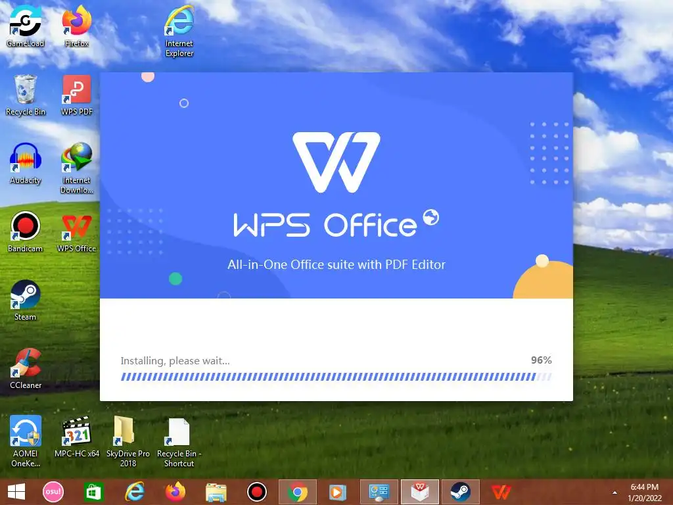Open the Windows Store taskbar icon
673x505 pixels.
[x=93, y=492]
